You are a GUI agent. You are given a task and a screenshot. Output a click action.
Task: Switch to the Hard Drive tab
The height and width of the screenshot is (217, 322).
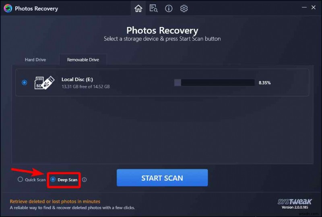pyautogui.click(x=35, y=60)
